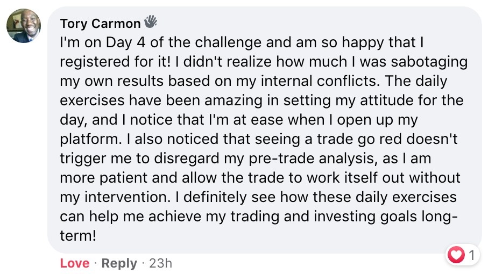Open the 23h timestamp link
This screenshot has height=274, width=488.
[x=160, y=263]
